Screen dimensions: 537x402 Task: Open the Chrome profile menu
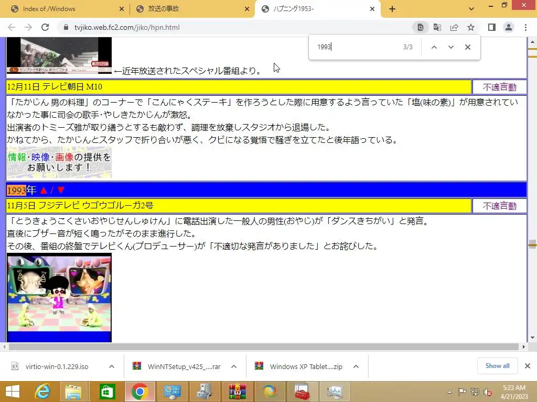pos(509,27)
